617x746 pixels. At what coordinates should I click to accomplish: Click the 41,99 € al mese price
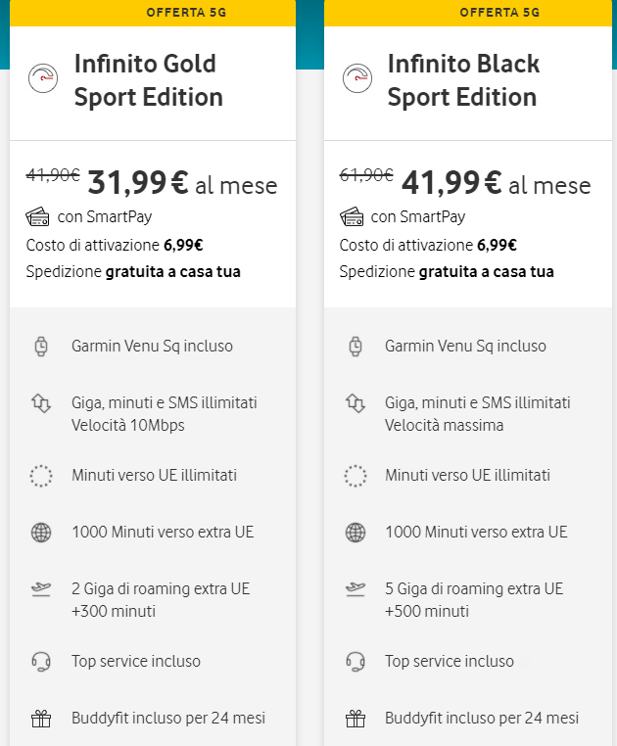pos(496,182)
